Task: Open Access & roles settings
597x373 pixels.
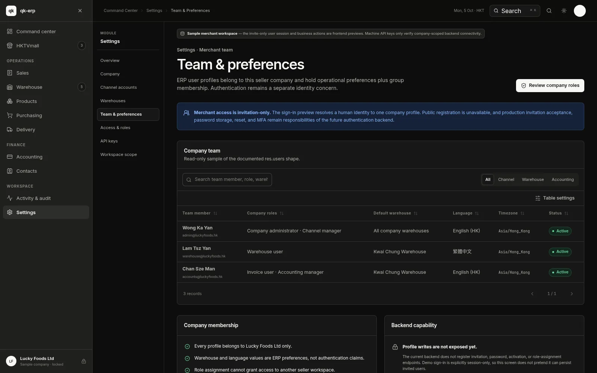Action: coord(128,128)
